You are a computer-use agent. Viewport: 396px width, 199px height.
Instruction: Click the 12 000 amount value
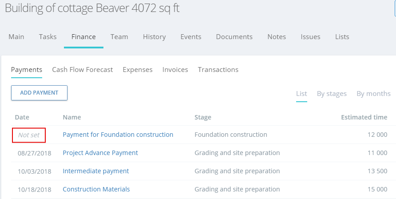point(377,135)
